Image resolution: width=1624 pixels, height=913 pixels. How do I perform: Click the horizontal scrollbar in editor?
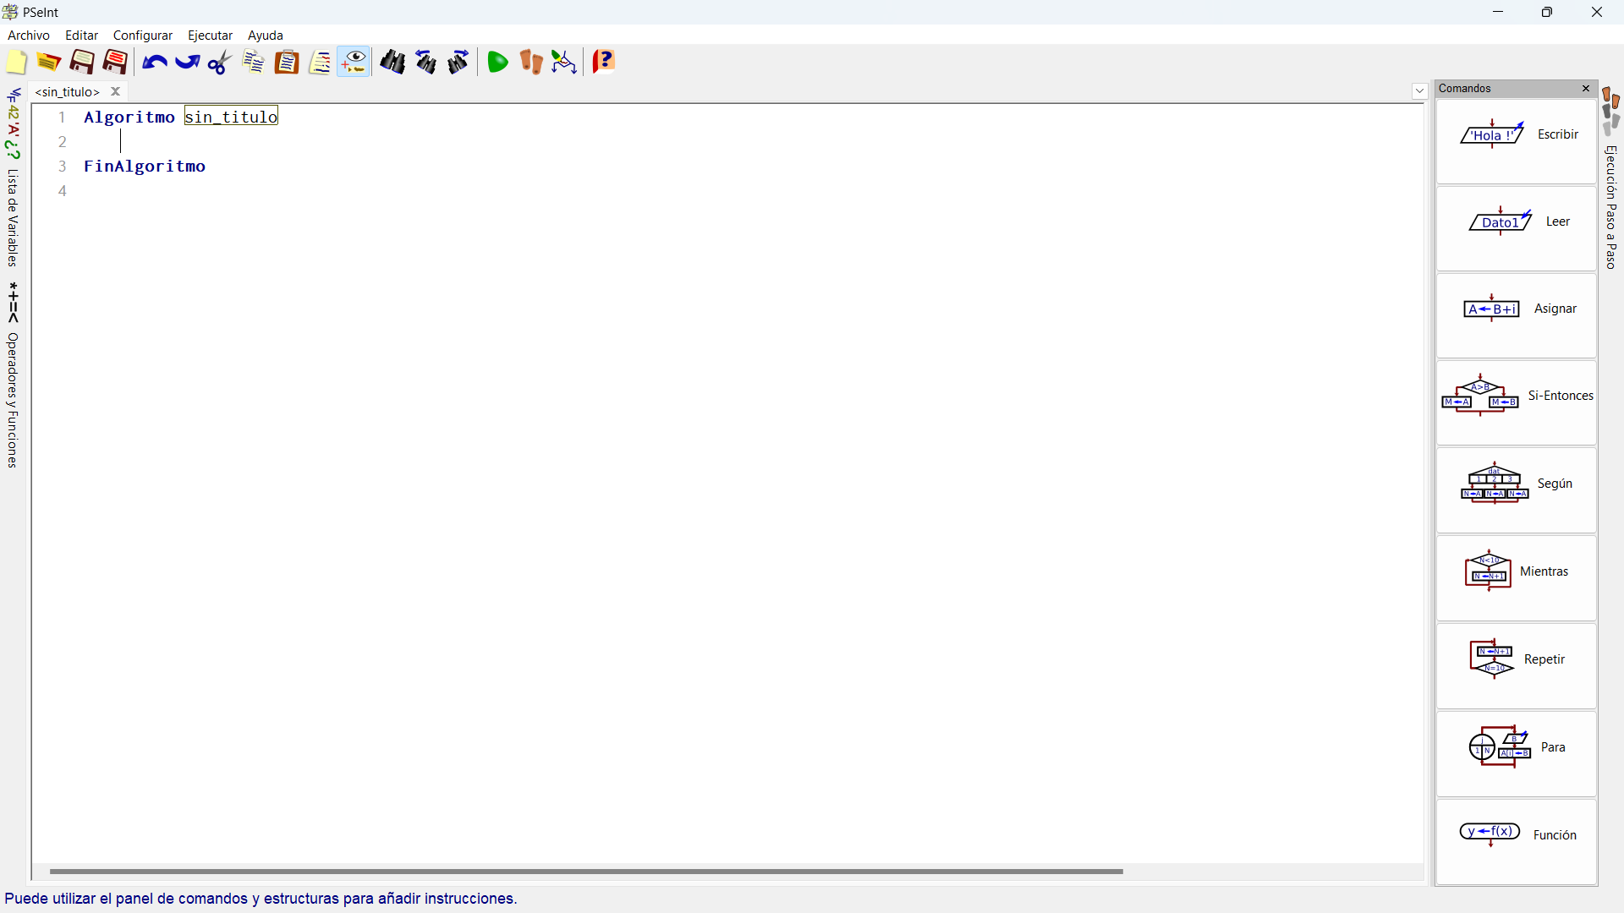pos(585,871)
